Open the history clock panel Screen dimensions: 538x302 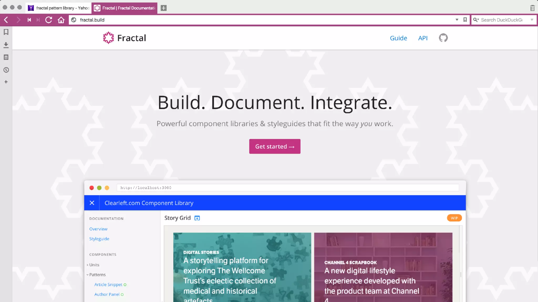(x=6, y=70)
